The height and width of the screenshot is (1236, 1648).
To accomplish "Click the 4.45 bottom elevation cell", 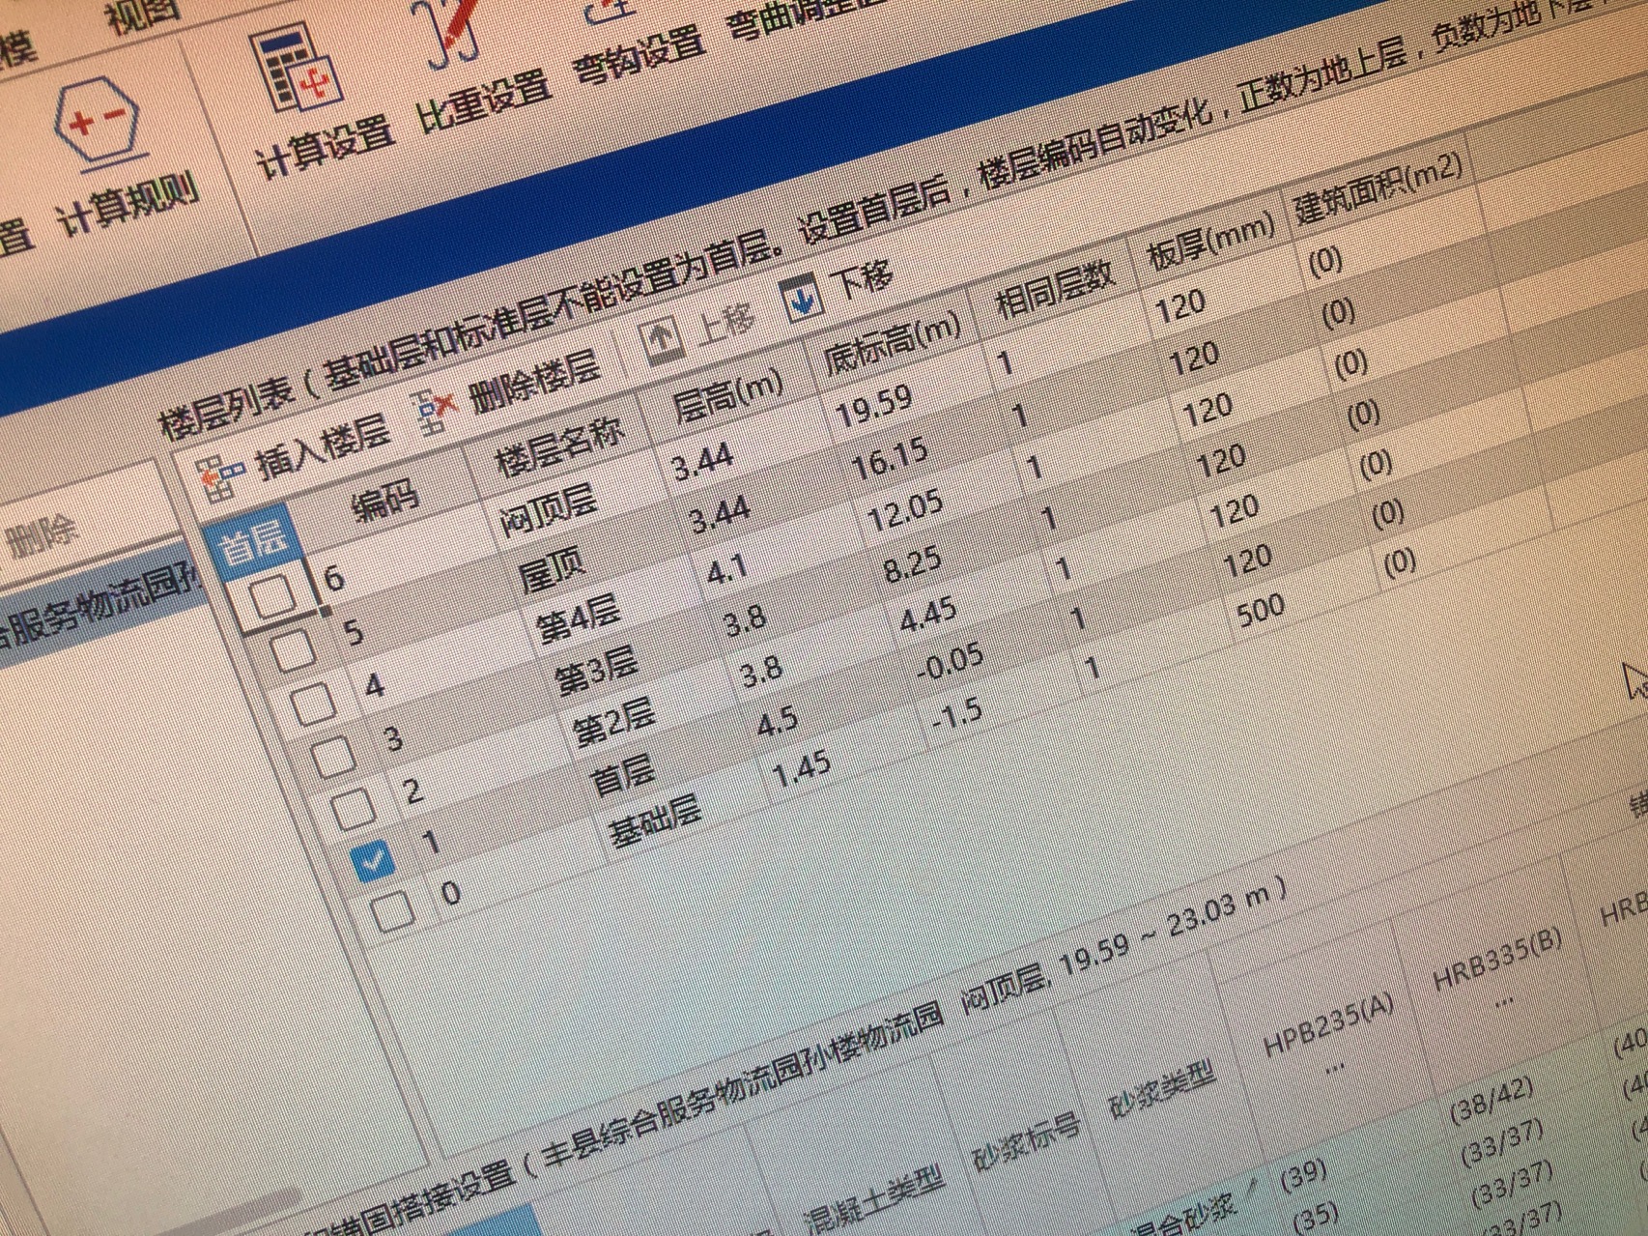I will coord(927,616).
